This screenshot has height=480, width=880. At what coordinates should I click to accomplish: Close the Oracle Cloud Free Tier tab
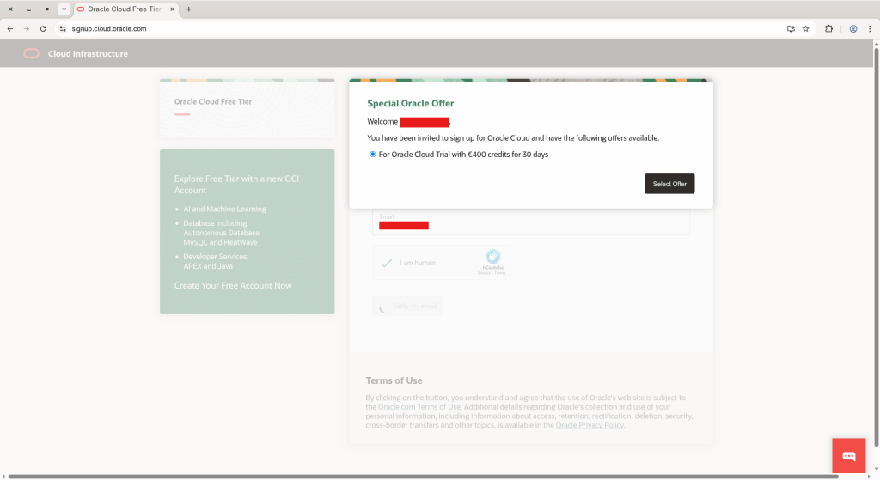(172, 9)
